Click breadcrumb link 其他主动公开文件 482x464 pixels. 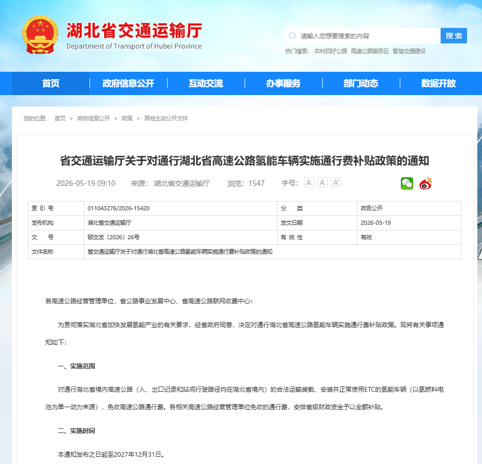coord(166,118)
